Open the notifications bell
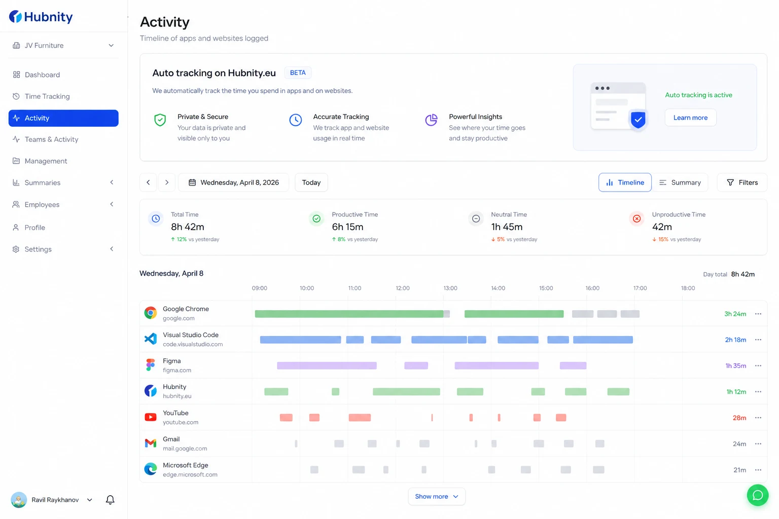 pos(110,500)
